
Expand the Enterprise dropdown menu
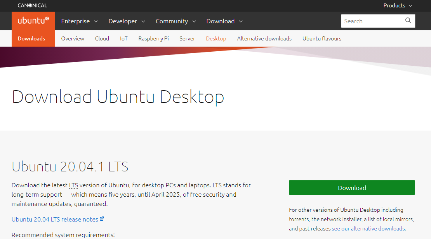coord(79,21)
